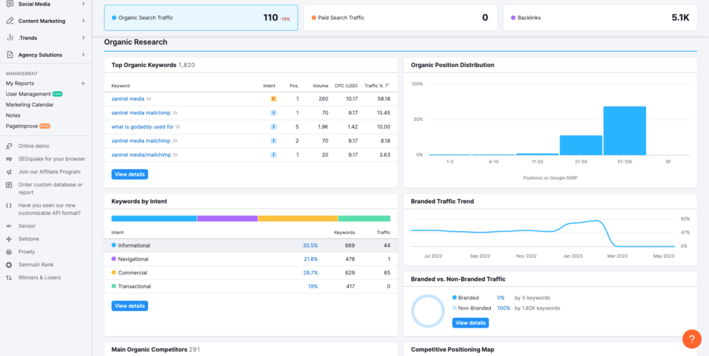Click the Online demo icon in sidebar
This screenshot has width=709, height=356.
tap(9, 146)
